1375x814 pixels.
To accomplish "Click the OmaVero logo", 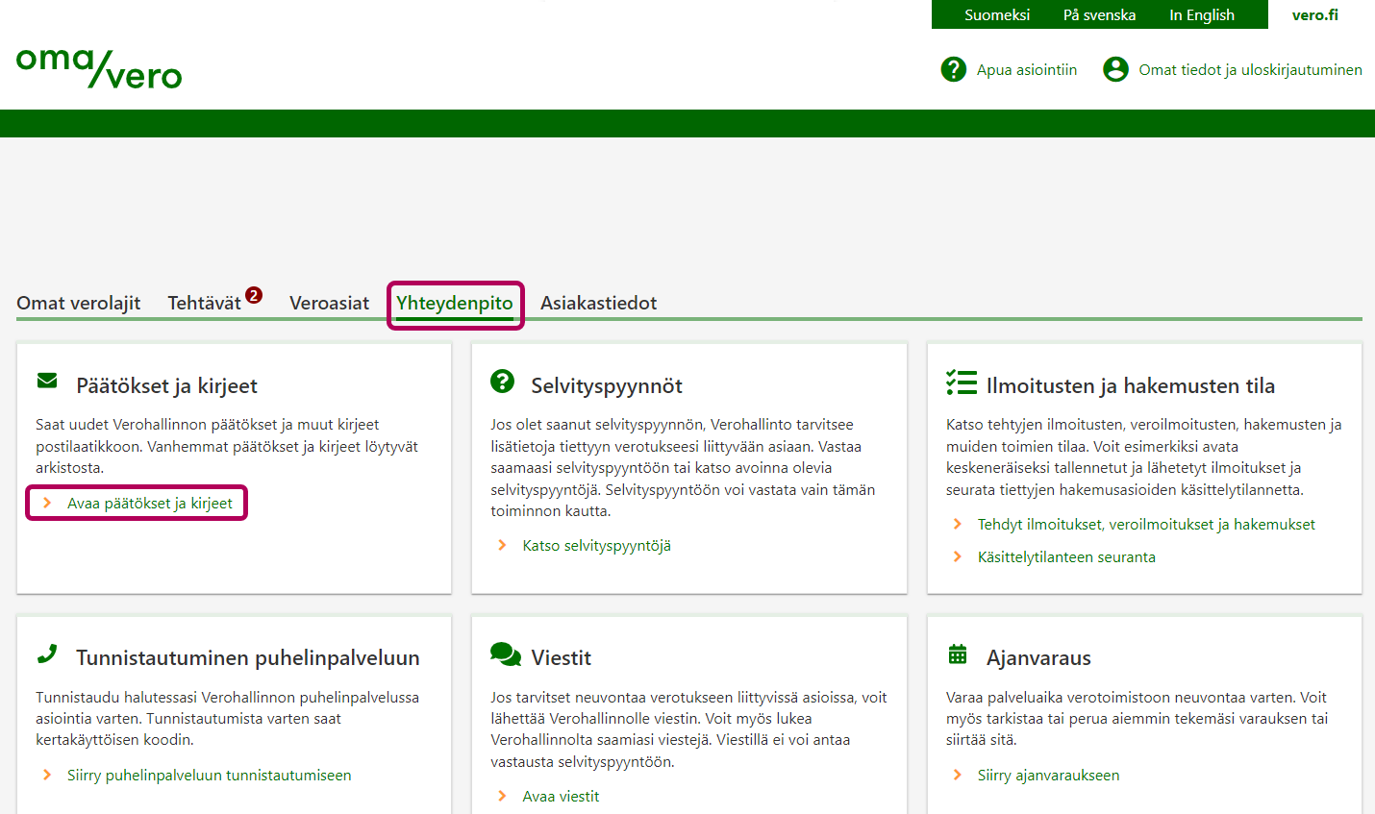I will click(99, 68).
